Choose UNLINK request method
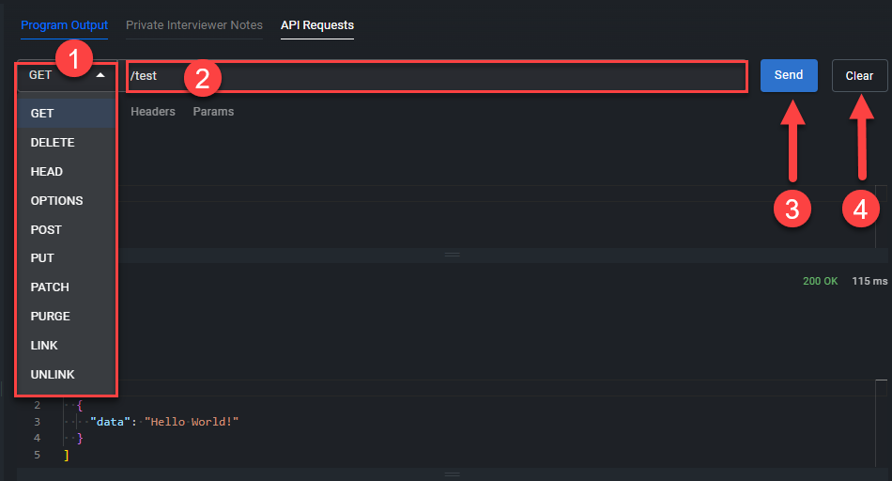This screenshot has height=481, width=892. pos(53,375)
